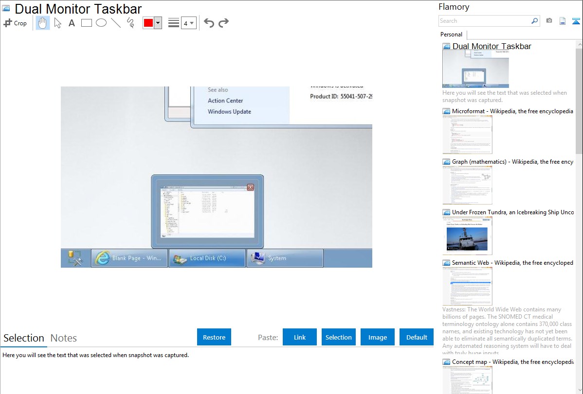Image resolution: width=583 pixels, height=394 pixels.
Task: Click the red color swatch
Action: coord(148,23)
